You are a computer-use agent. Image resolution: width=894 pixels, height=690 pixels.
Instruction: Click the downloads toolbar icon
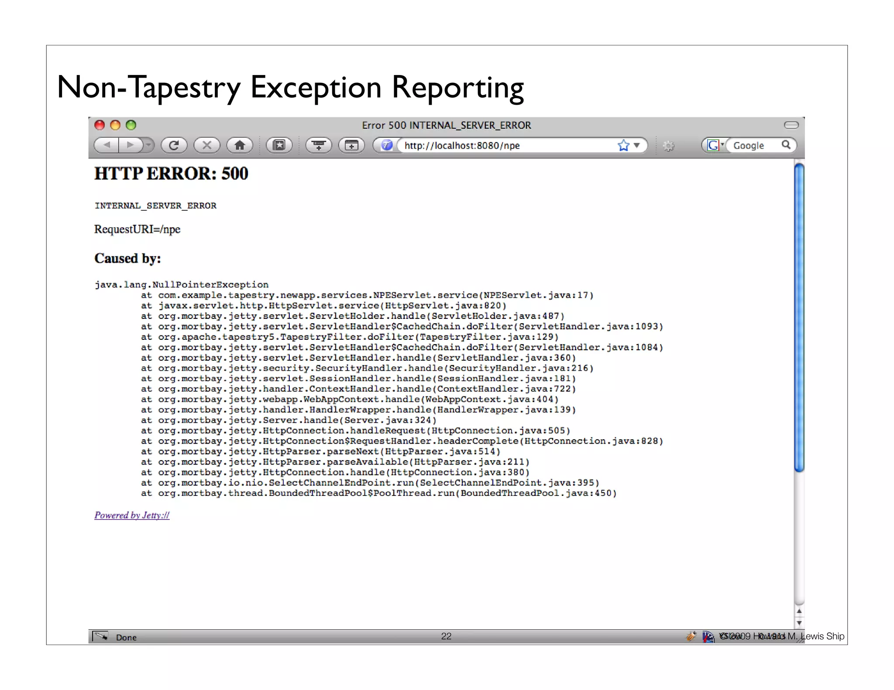tap(319, 145)
